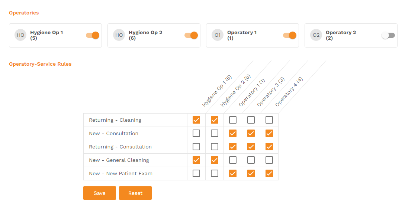This screenshot has width=402, height=206.
Task: Check Returning - Cleaning for Operatory 1
Action: click(x=233, y=120)
